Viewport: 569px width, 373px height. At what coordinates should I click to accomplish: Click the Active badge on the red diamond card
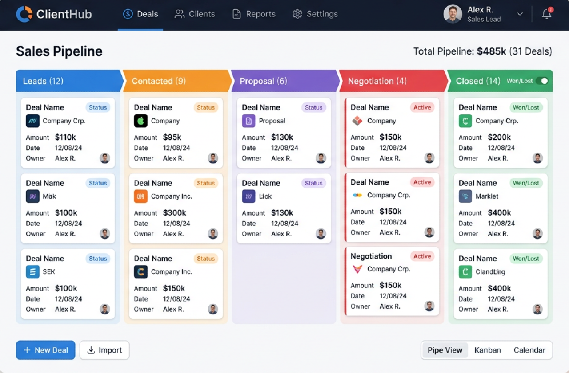pyautogui.click(x=422, y=107)
